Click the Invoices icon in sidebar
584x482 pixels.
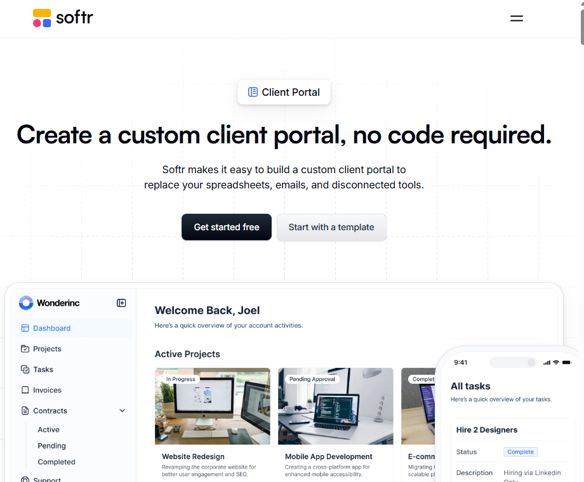click(25, 390)
